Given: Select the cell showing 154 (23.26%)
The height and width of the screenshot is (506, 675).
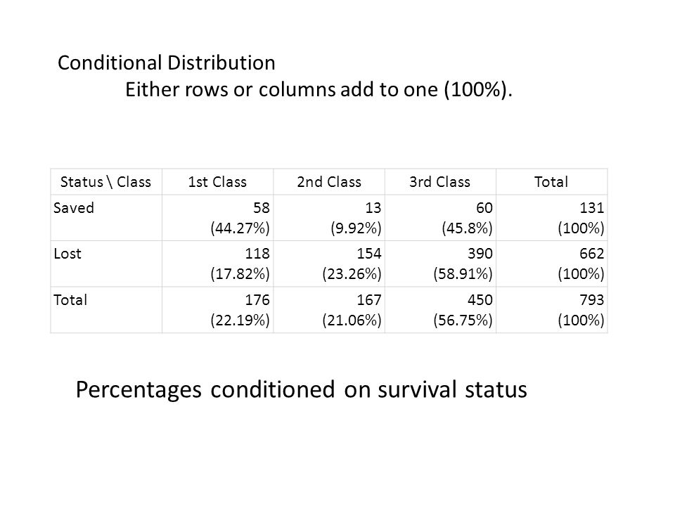Looking at the screenshot, I should 329,264.
